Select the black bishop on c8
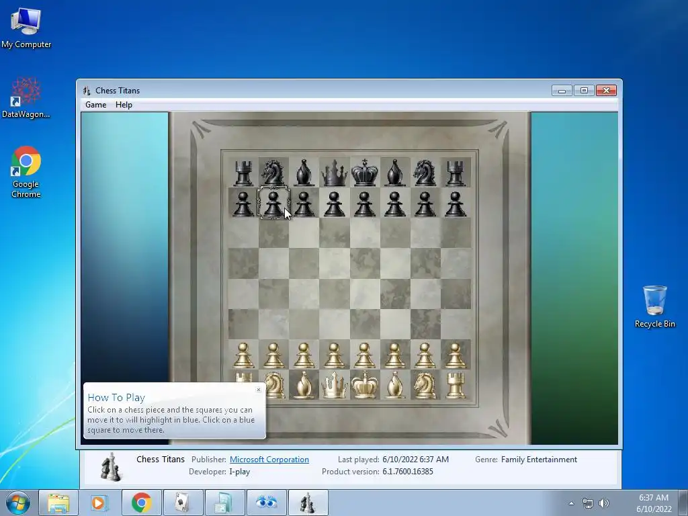Screen dimensions: 688x516 pos(304,173)
